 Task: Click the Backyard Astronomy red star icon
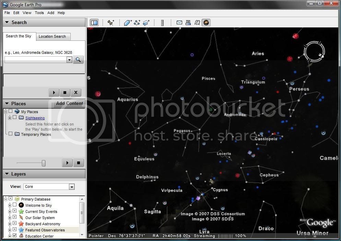click(21, 224)
